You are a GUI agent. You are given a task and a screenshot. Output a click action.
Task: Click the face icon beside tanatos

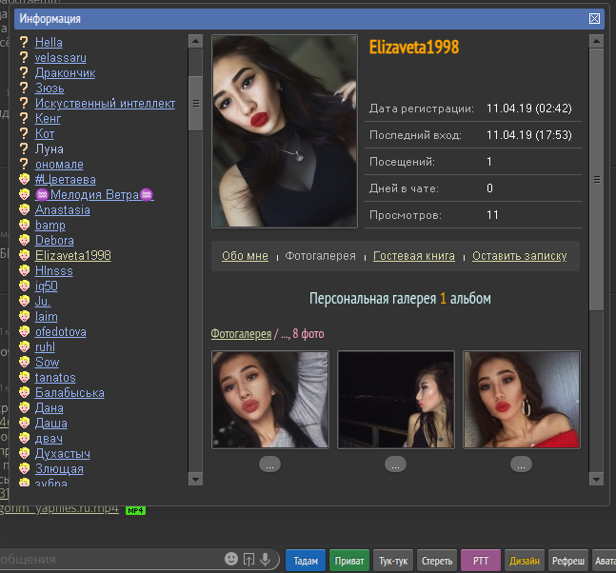tap(25, 378)
